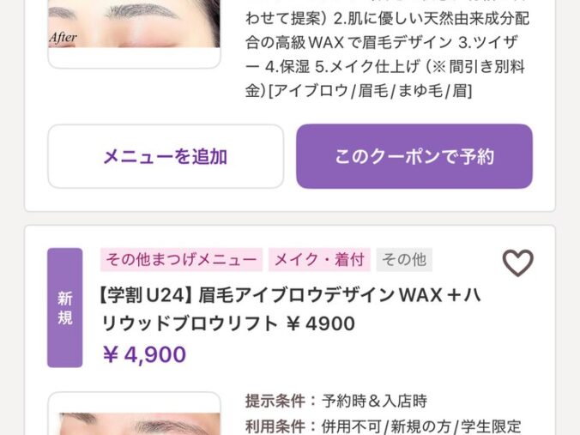Tap the heart favorite icon
Screen dimensions: 580x435
coord(518,263)
